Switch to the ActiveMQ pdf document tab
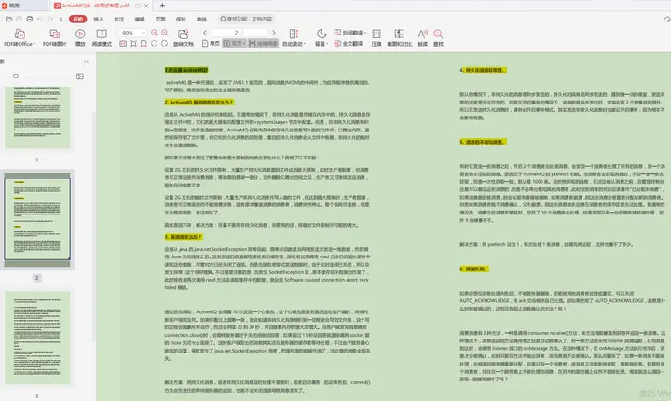 click(95, 6)
